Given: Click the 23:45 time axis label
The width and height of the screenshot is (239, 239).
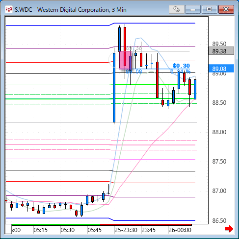Looking at the screenshot, I should tap(148, 230).
